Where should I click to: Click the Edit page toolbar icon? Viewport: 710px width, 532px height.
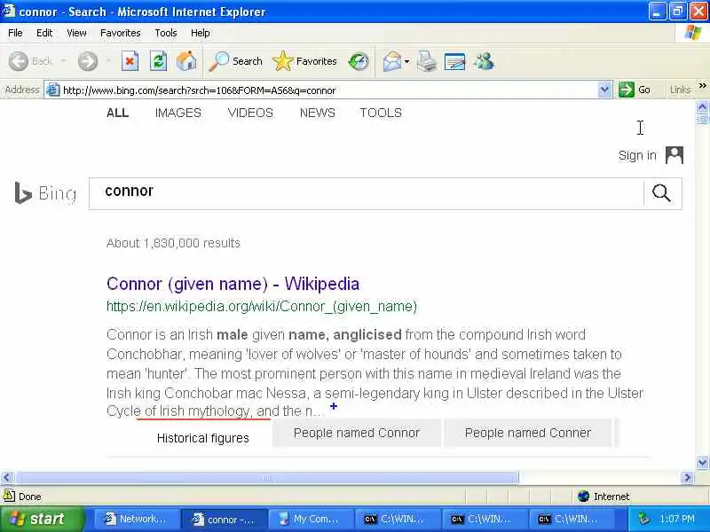pyautogui.click(x=454, y=61)
